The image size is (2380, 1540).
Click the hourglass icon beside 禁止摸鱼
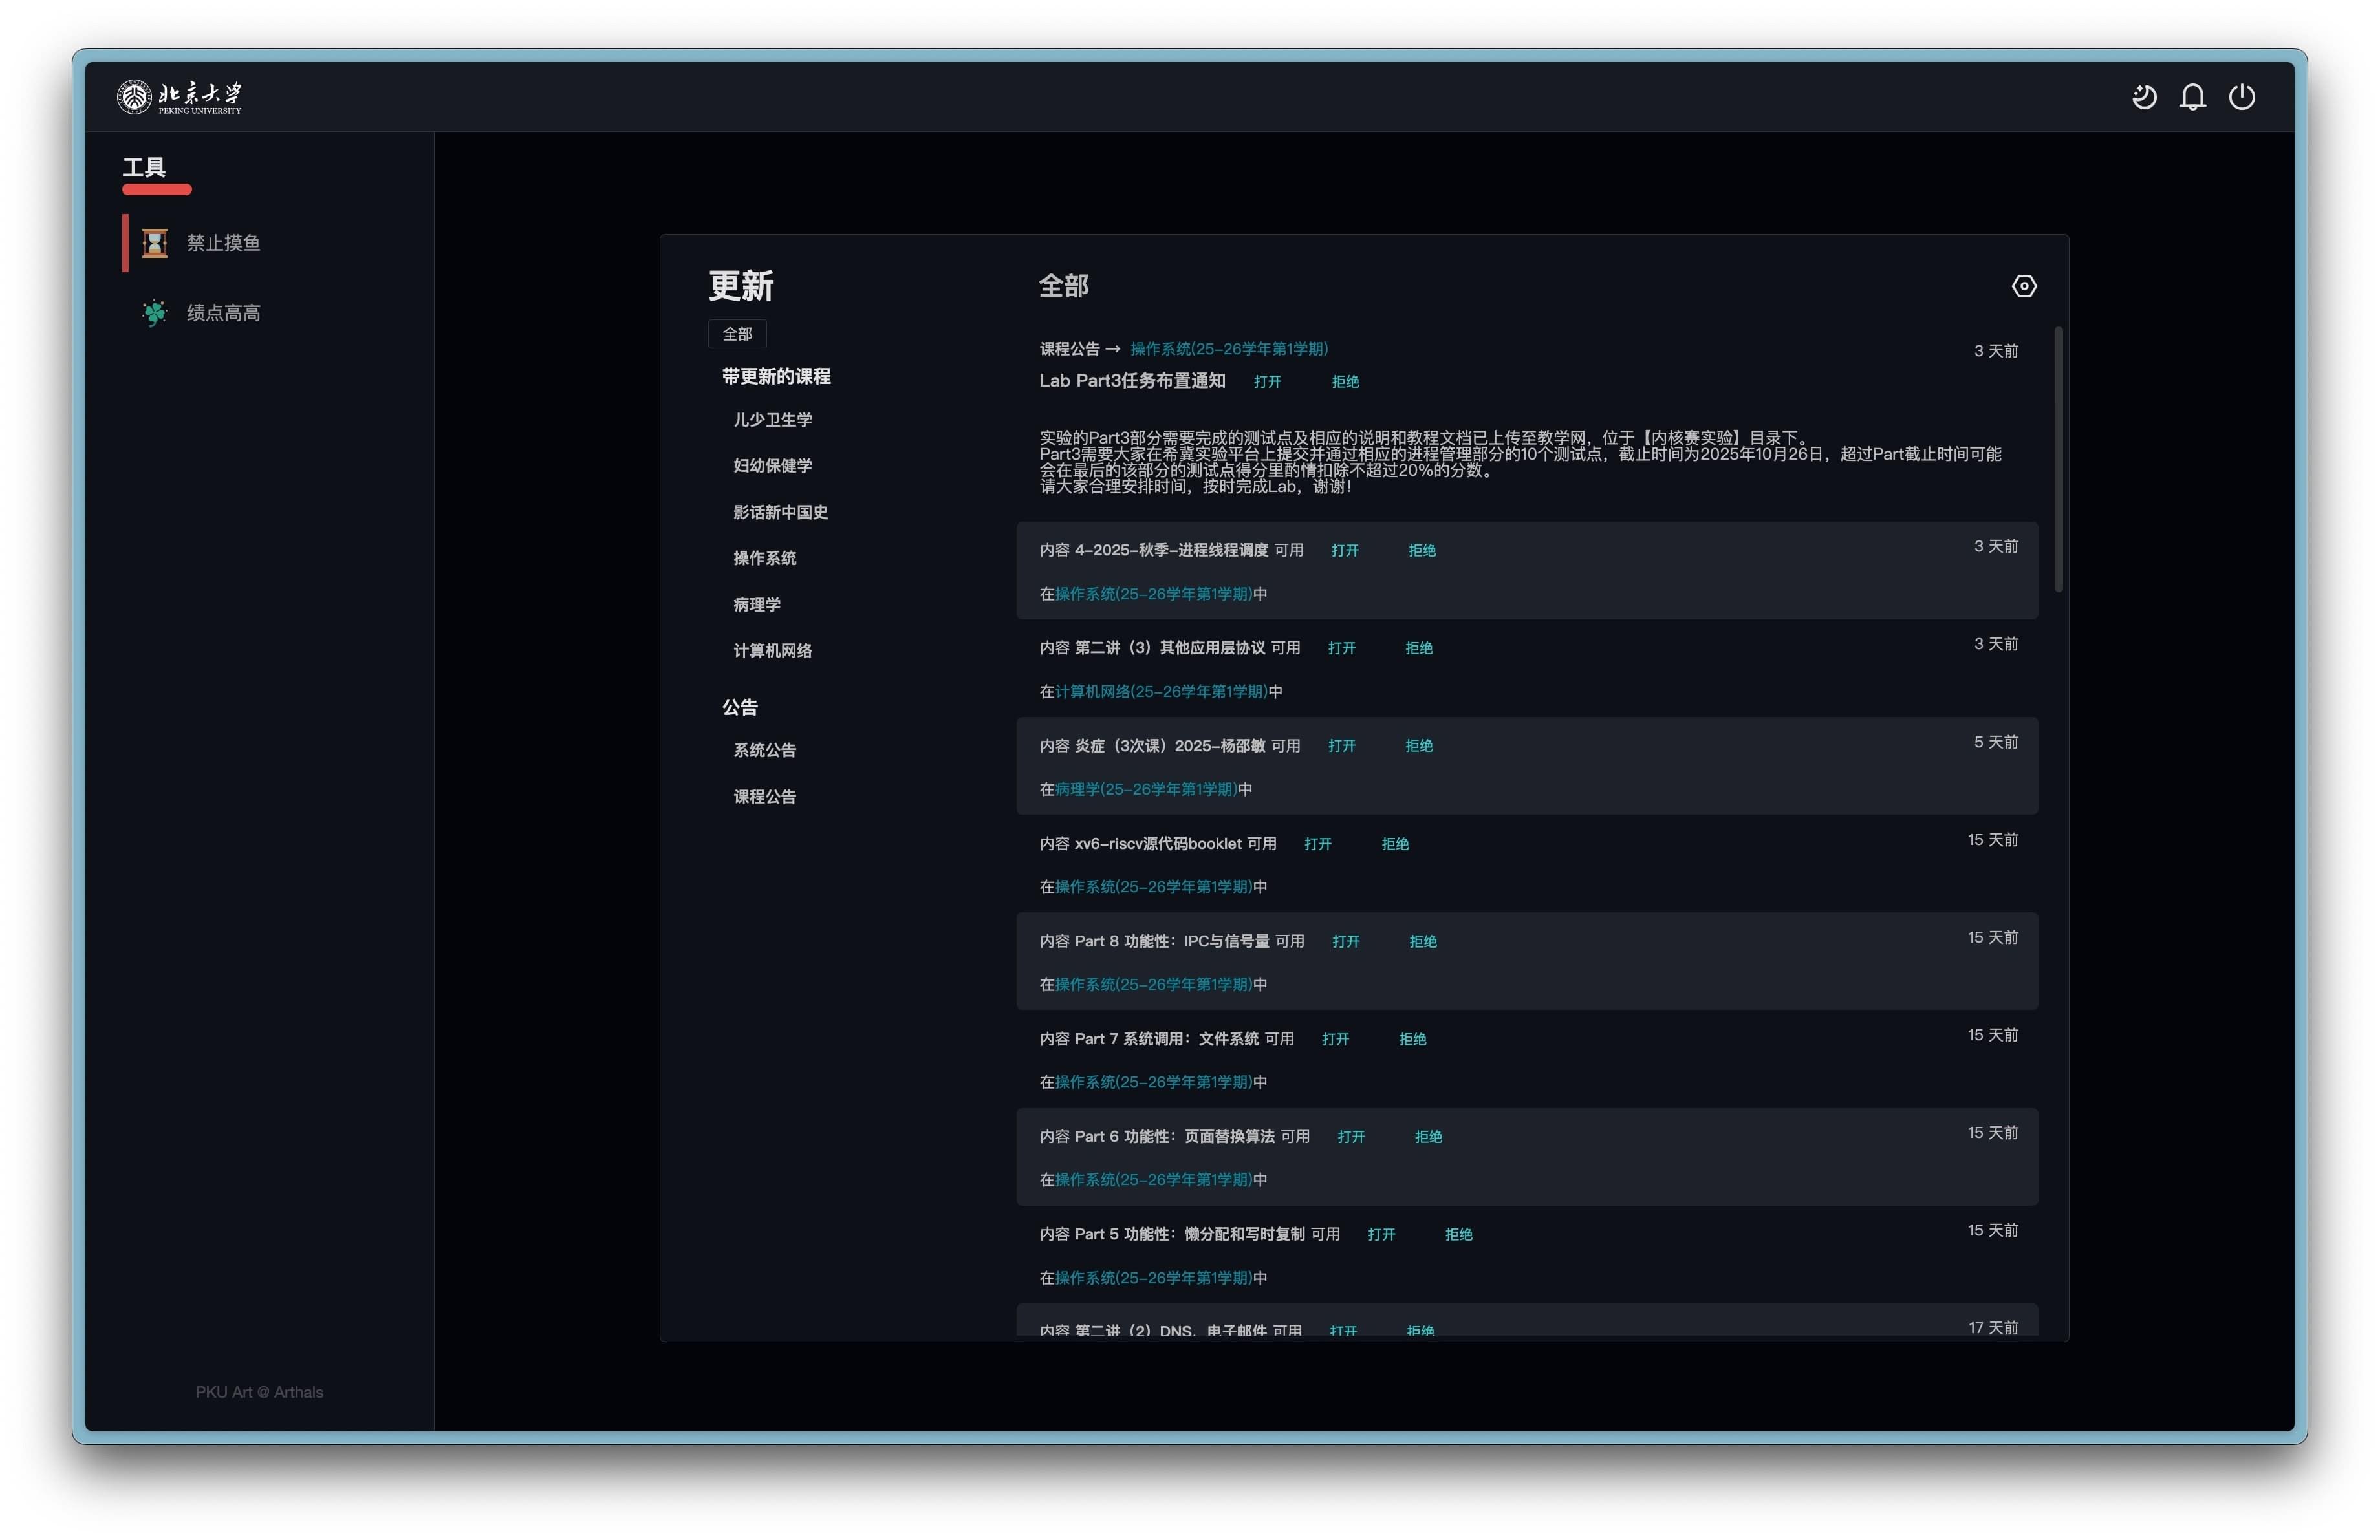(154, 243)
